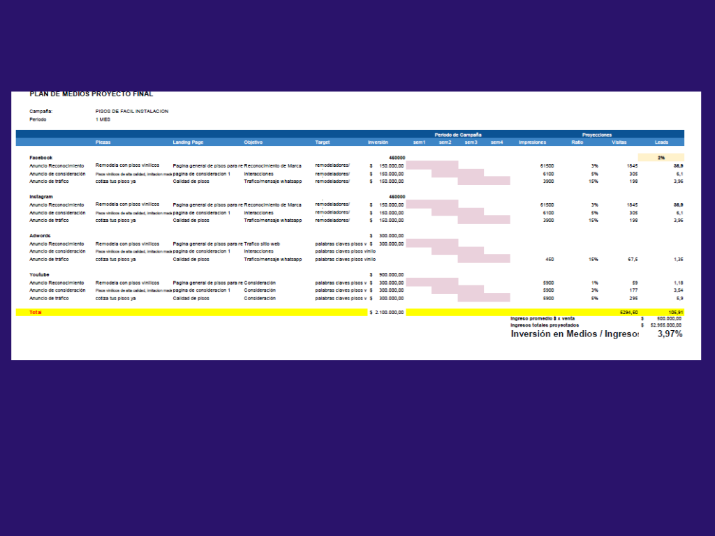Select the 1 MES period cell
The height and width of the screenshot is (536, 715).
[x=103, y=119]
